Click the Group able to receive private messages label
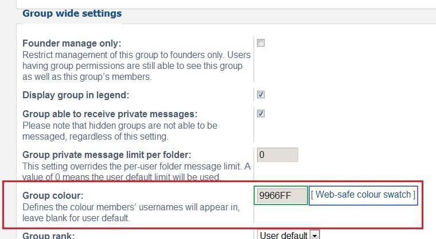 [110, 114]
